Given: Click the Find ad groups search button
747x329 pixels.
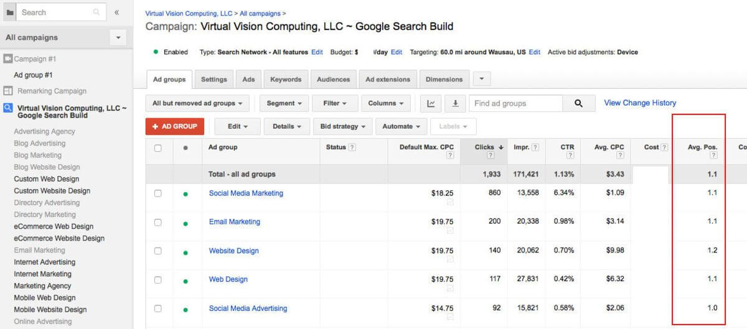Looking at the screenshot, I should coord(579,103).
